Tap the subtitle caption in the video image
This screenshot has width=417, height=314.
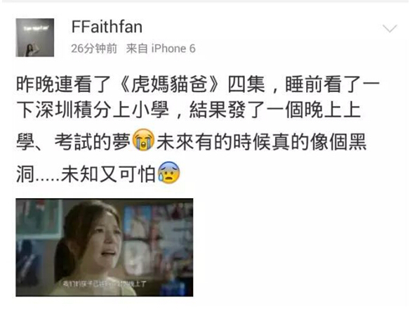(x=104, y=284)
